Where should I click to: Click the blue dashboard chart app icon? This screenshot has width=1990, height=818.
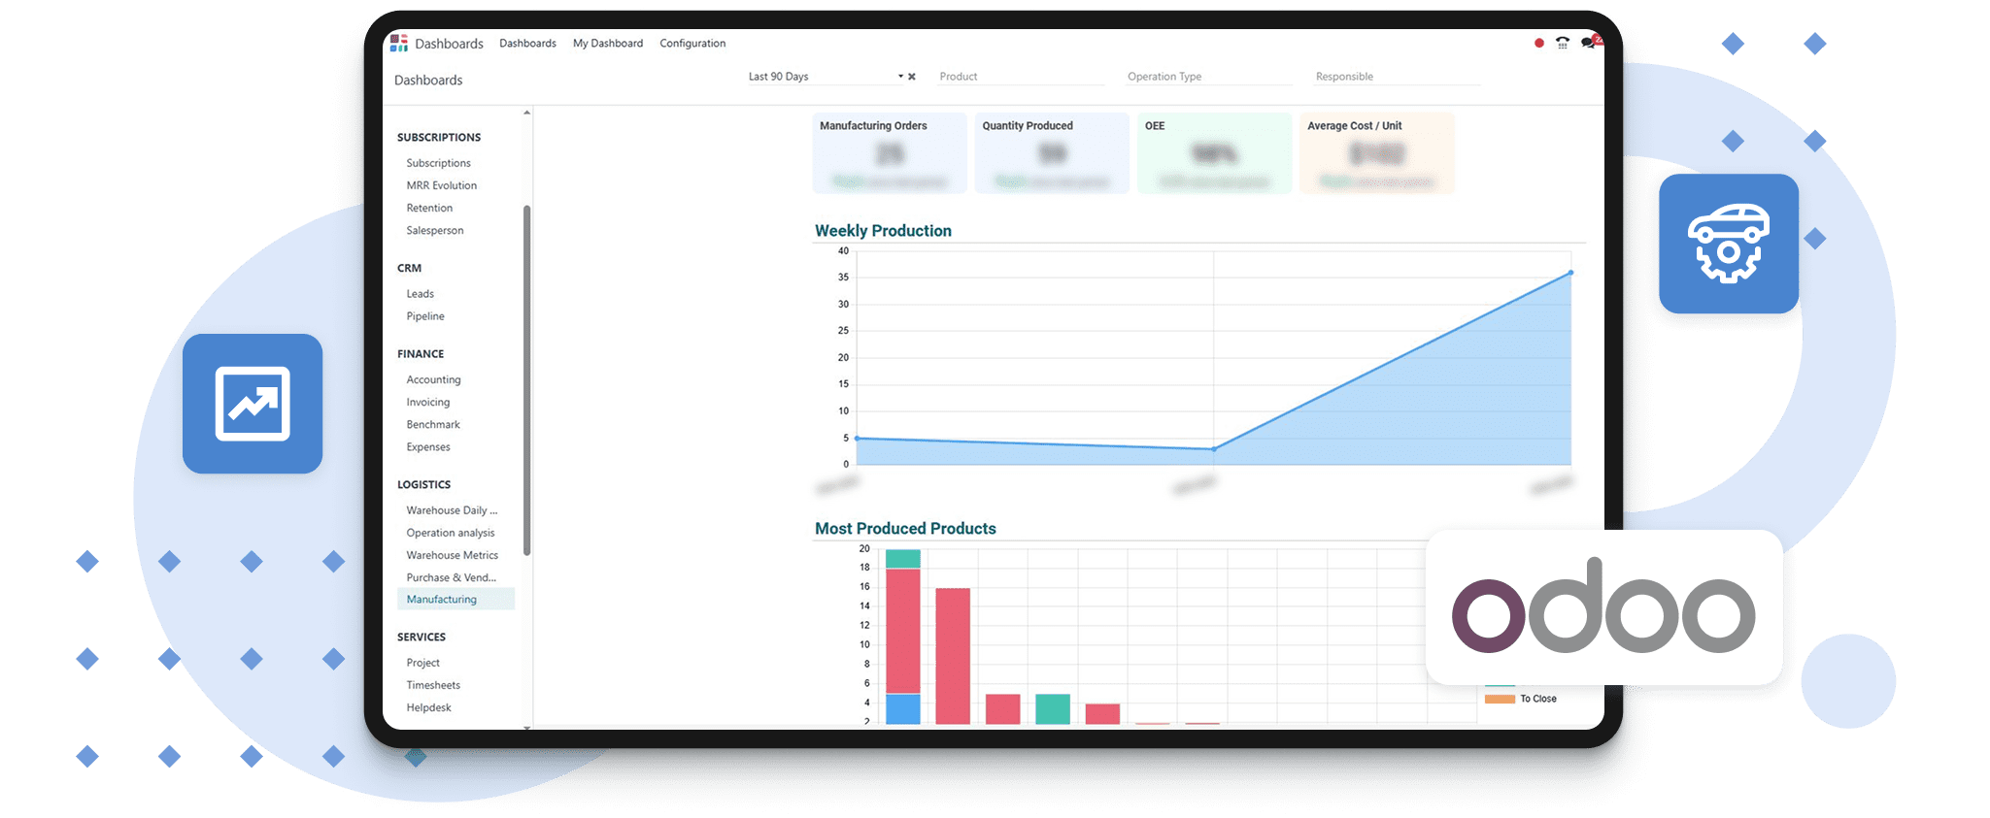[253, 404]
